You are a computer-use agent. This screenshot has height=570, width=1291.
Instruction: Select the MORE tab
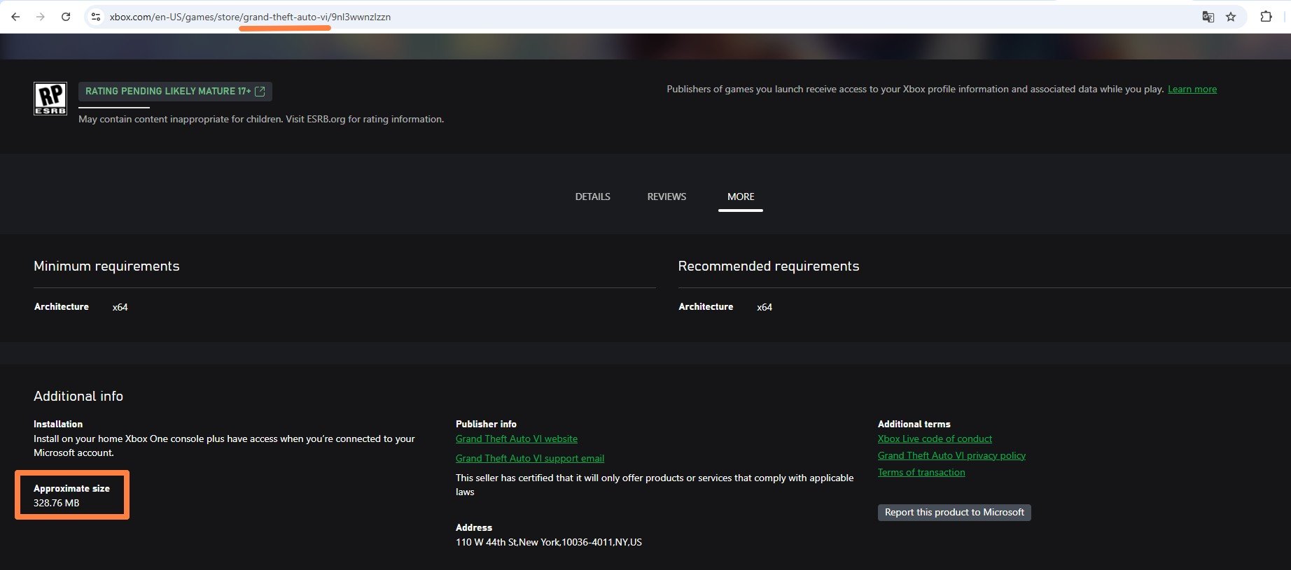tap(741, 197)
